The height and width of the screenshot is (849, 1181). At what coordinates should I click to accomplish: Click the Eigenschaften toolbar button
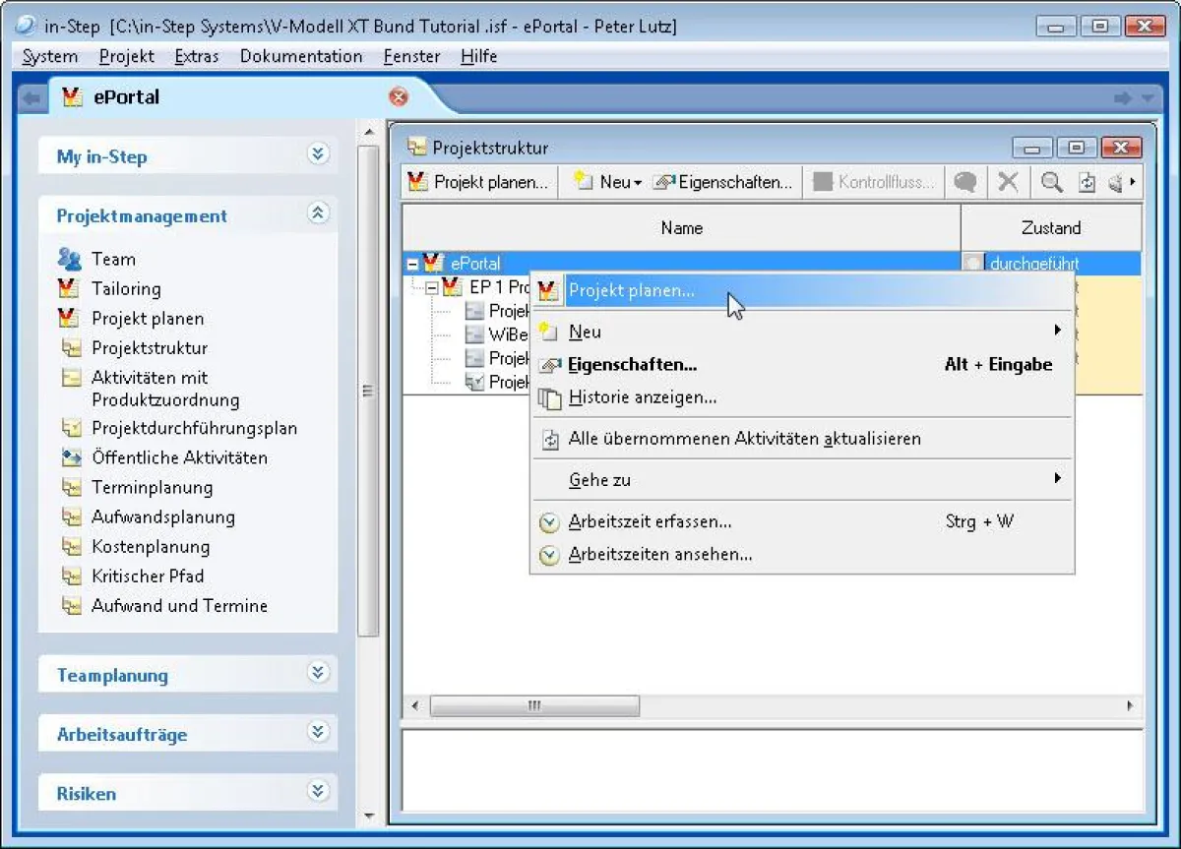[x=723, y=182]
